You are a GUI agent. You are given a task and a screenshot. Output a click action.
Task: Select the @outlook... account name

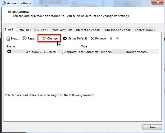click(34, 52)
